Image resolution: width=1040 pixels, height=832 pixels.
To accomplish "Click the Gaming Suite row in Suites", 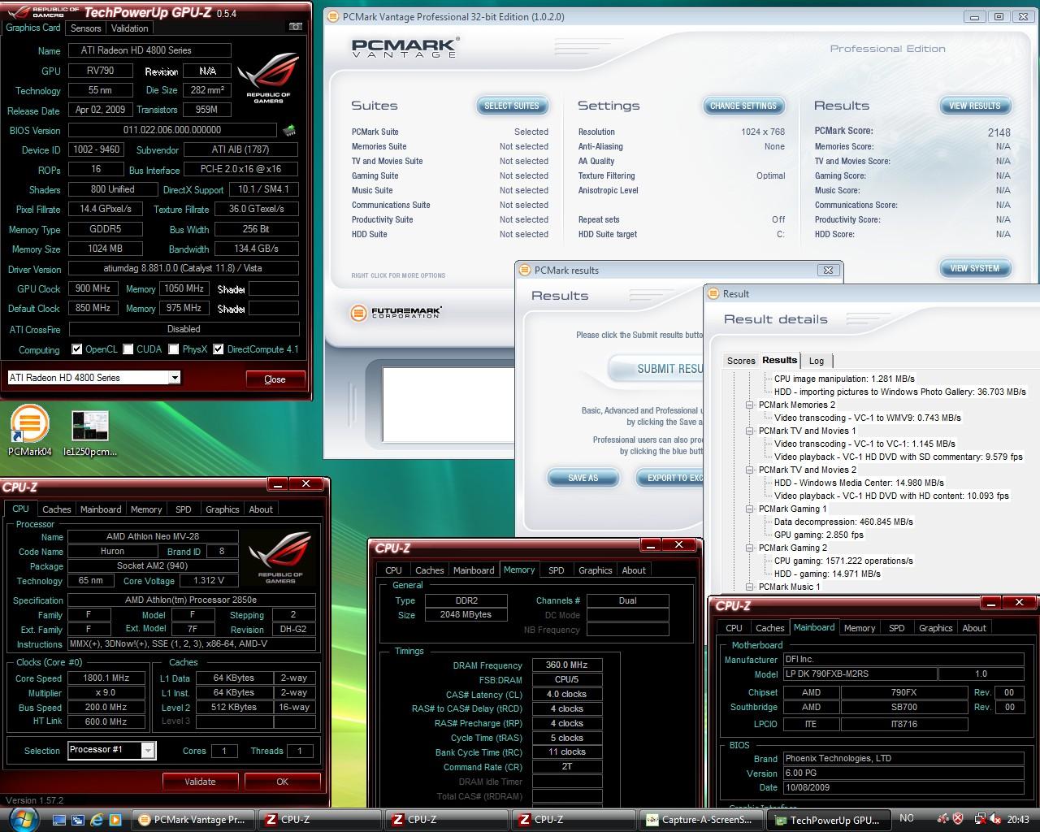I will pos(450,175).
